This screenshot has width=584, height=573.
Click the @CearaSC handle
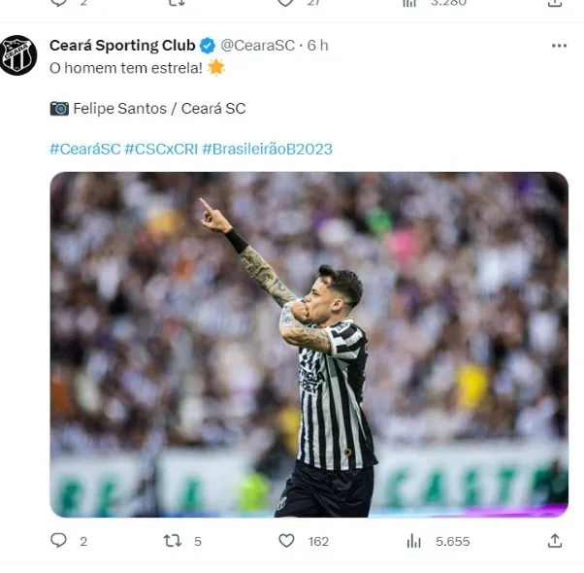pos(257,46)
